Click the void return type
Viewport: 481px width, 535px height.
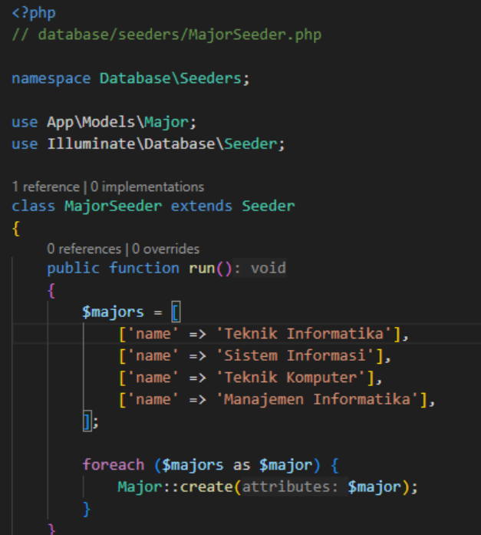[268, 268]
